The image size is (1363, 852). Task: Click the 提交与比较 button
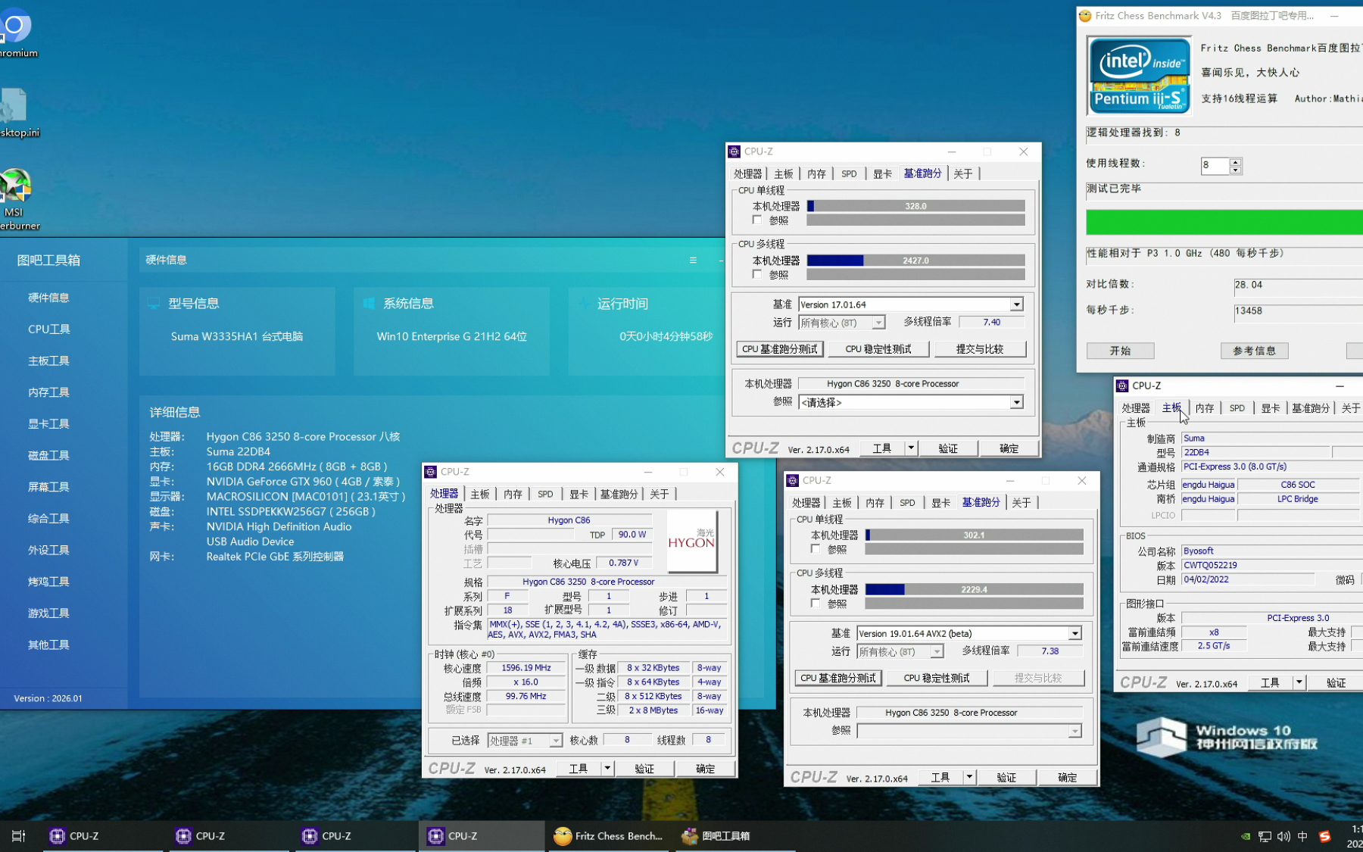coord(980,349)
